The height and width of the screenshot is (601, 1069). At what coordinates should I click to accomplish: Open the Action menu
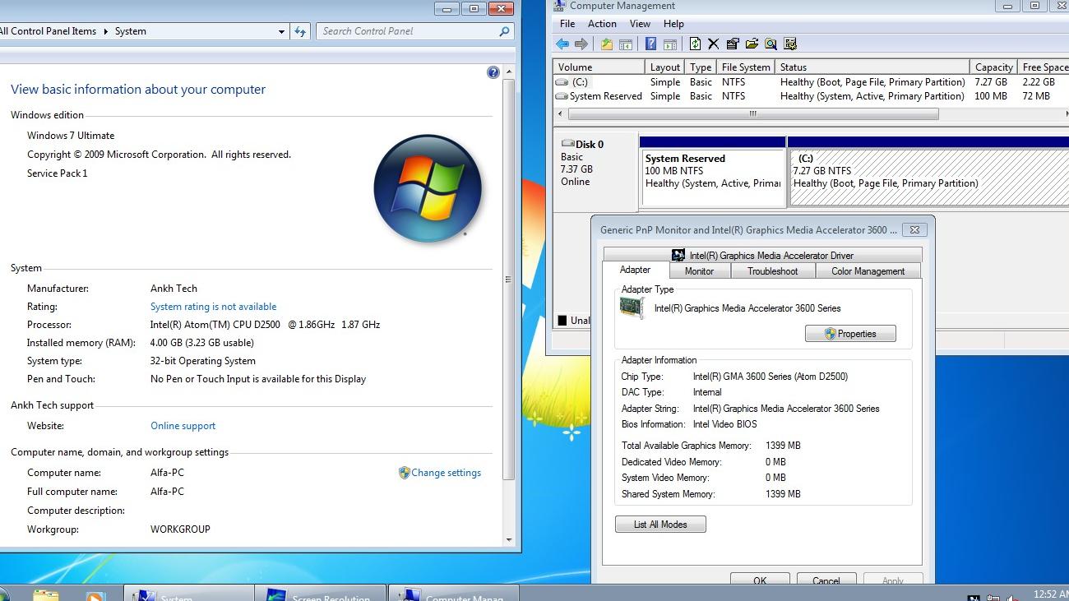(602, 24)
